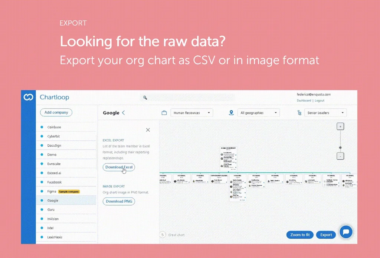Select Facebook in the company list
This screenshot has height=258, width=380.
point(66,182)
